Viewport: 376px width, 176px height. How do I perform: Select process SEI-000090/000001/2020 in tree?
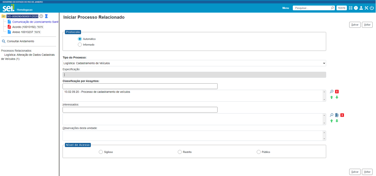[x=22, y=16]
